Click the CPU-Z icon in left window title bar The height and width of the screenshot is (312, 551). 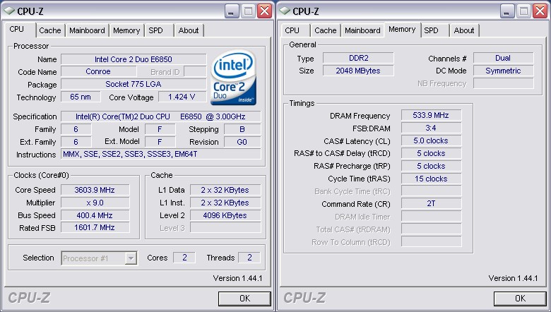(8, 10)
